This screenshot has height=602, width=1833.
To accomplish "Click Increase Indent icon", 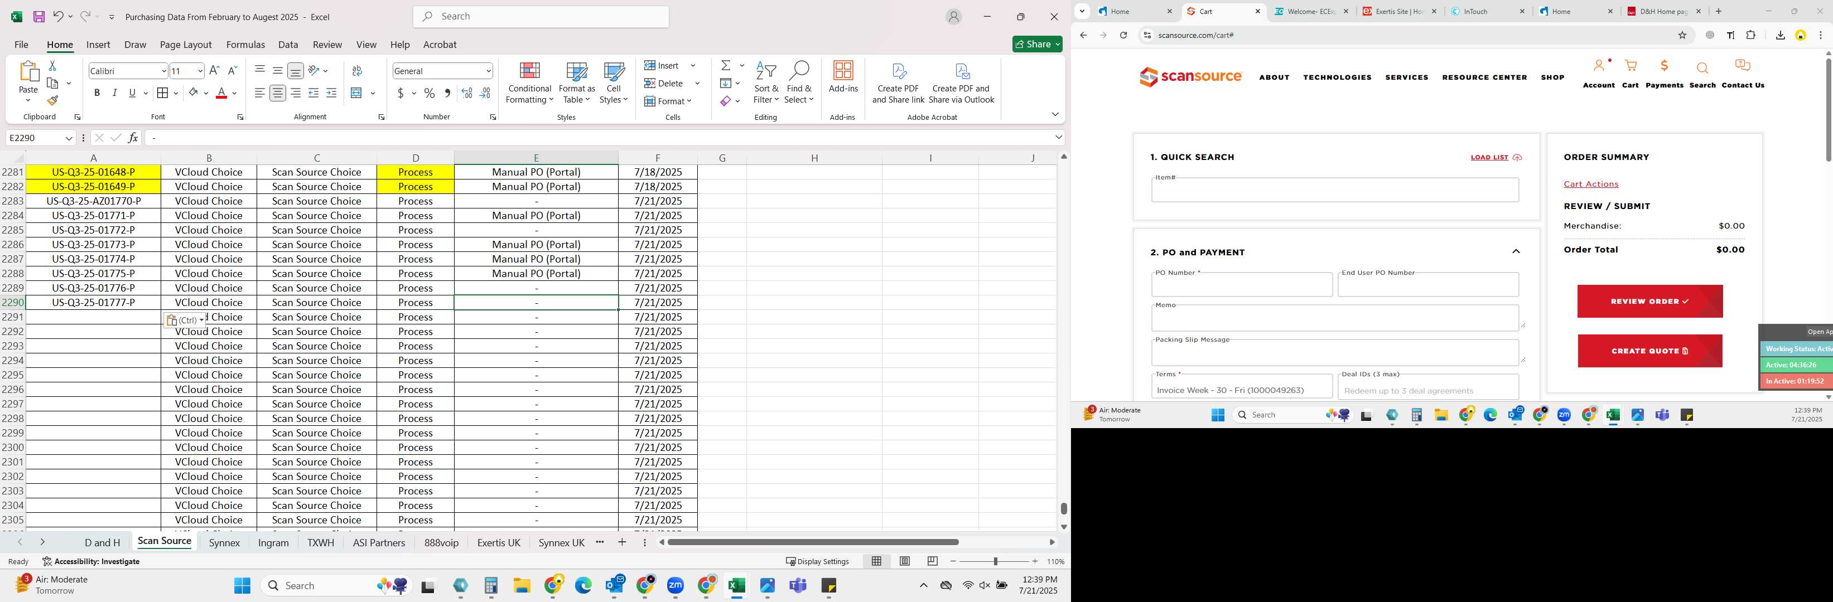I will click(x=331, y=93).
